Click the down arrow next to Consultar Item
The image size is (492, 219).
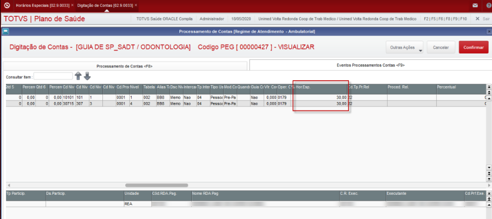pyautogui.click(x=87, y=76)
